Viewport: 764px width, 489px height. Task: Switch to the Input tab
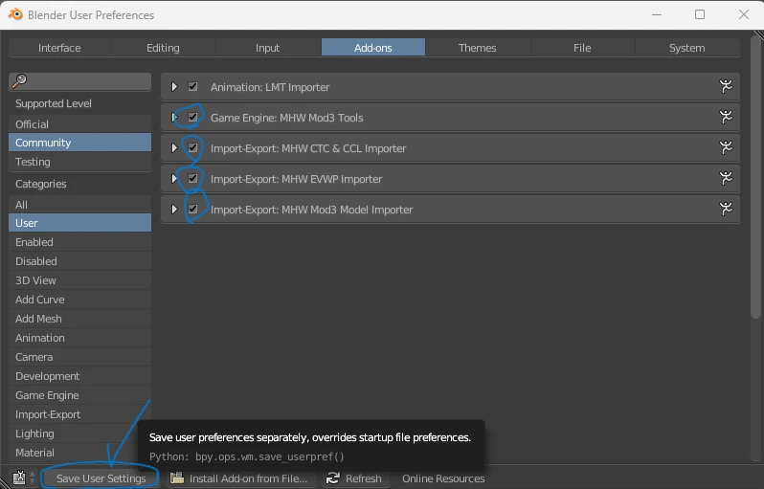pos(268,48)
